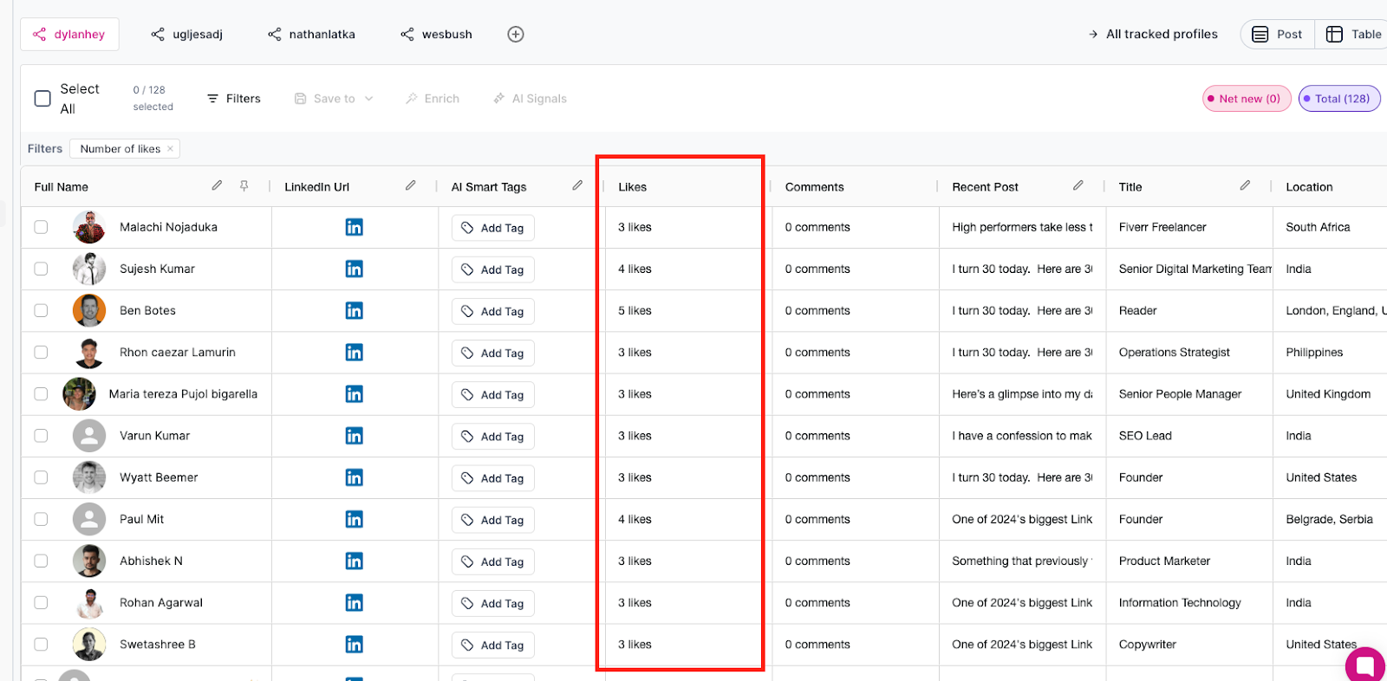Open the Filters button
Image resolution: width=1387 pixels, height=681 pixels.
234,99
